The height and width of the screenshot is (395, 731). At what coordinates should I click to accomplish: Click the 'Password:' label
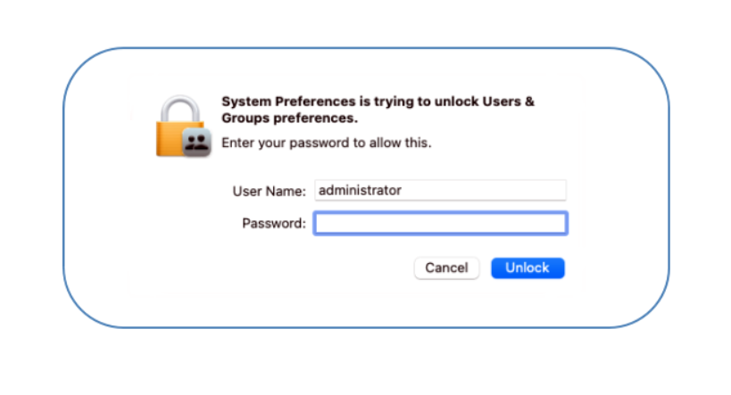(x=274, y=223)
